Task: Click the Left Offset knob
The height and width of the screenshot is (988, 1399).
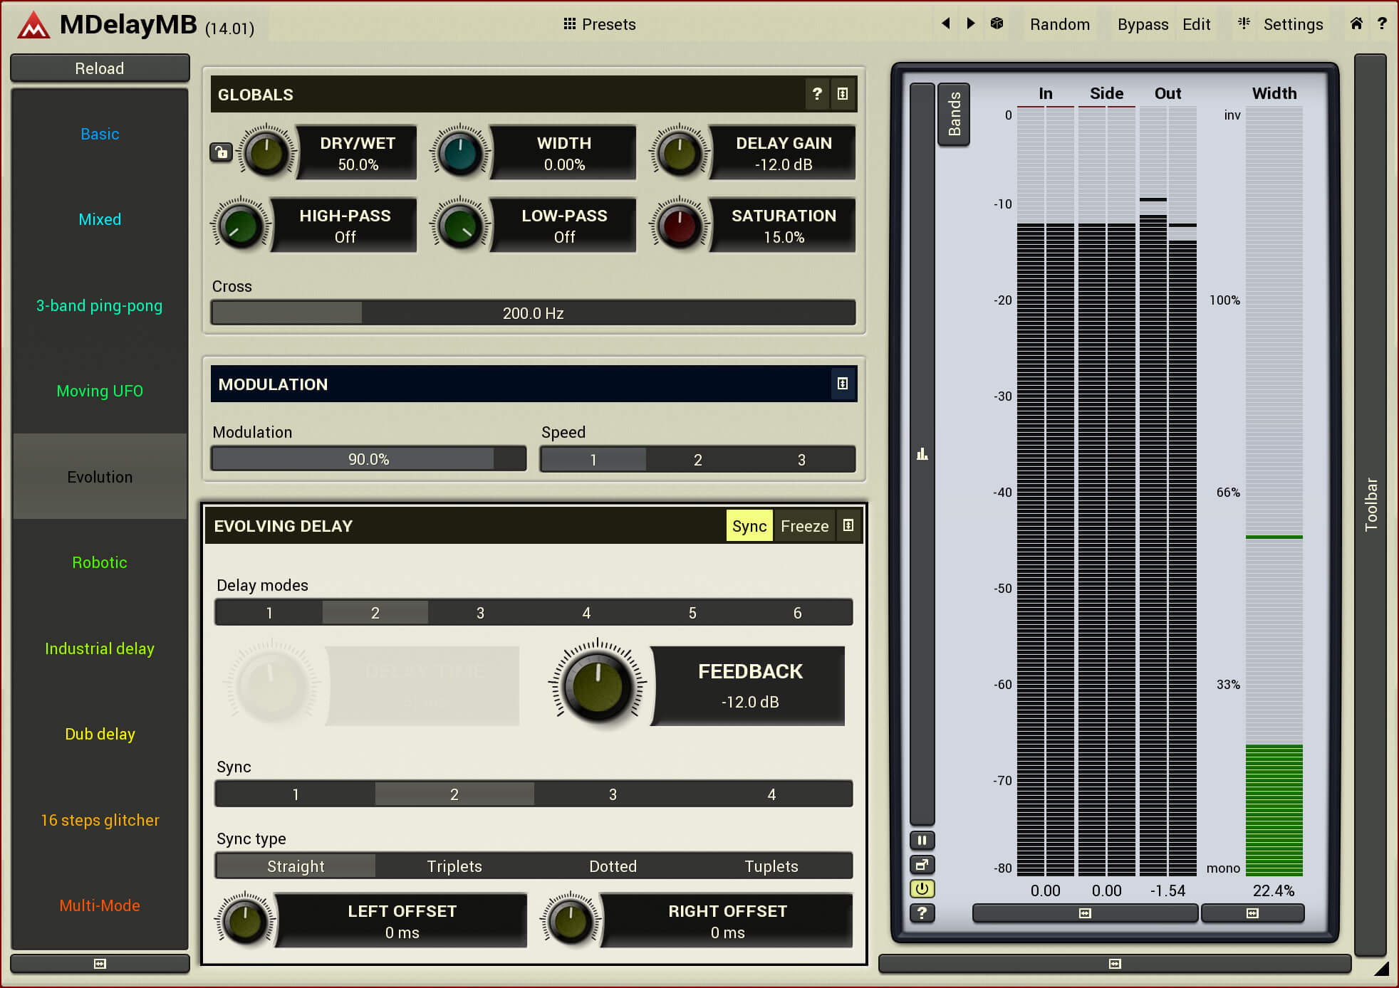Action: point(245,920)
